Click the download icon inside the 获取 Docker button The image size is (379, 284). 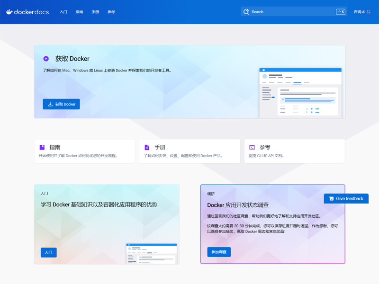[51, 104]
